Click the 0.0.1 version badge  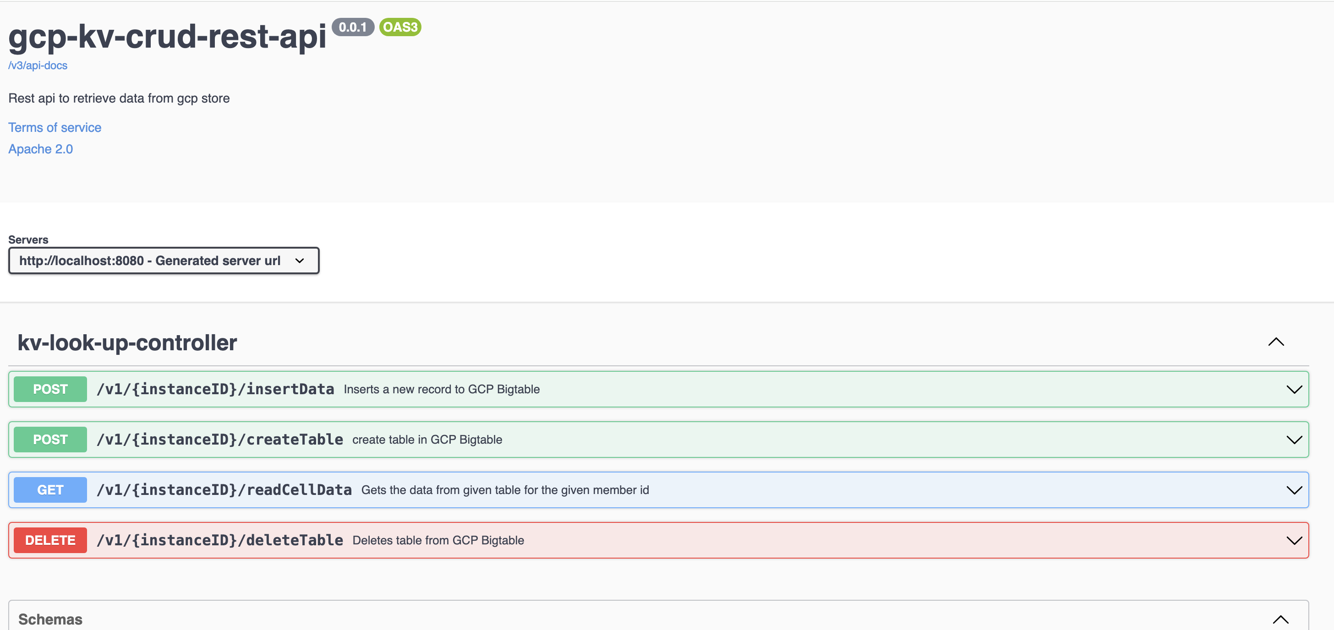[353, 27]
